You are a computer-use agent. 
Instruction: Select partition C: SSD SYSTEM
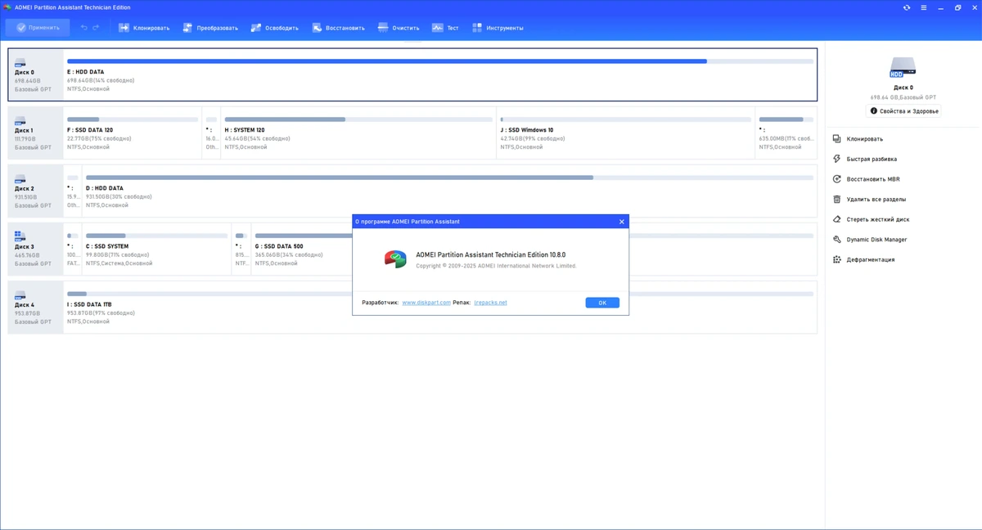pyautogui.click(x=156, y=249)
